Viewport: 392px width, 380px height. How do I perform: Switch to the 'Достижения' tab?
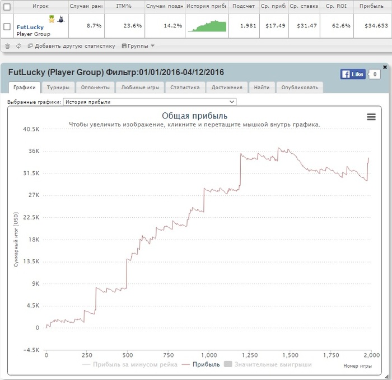coord(227,88)
